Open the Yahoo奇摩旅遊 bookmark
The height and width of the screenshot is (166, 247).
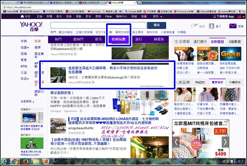point(207,11)
